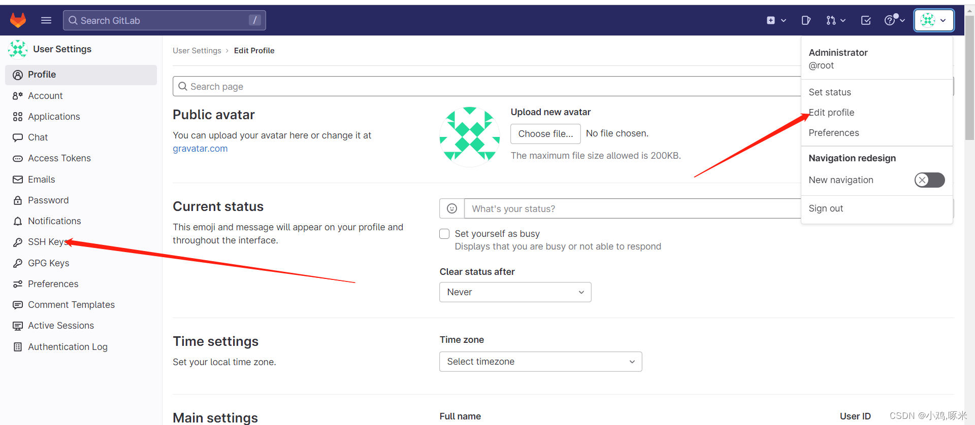Open GPG Keys settings in sidebar
This screenshot has height=425, width=975.
point(48,263)
